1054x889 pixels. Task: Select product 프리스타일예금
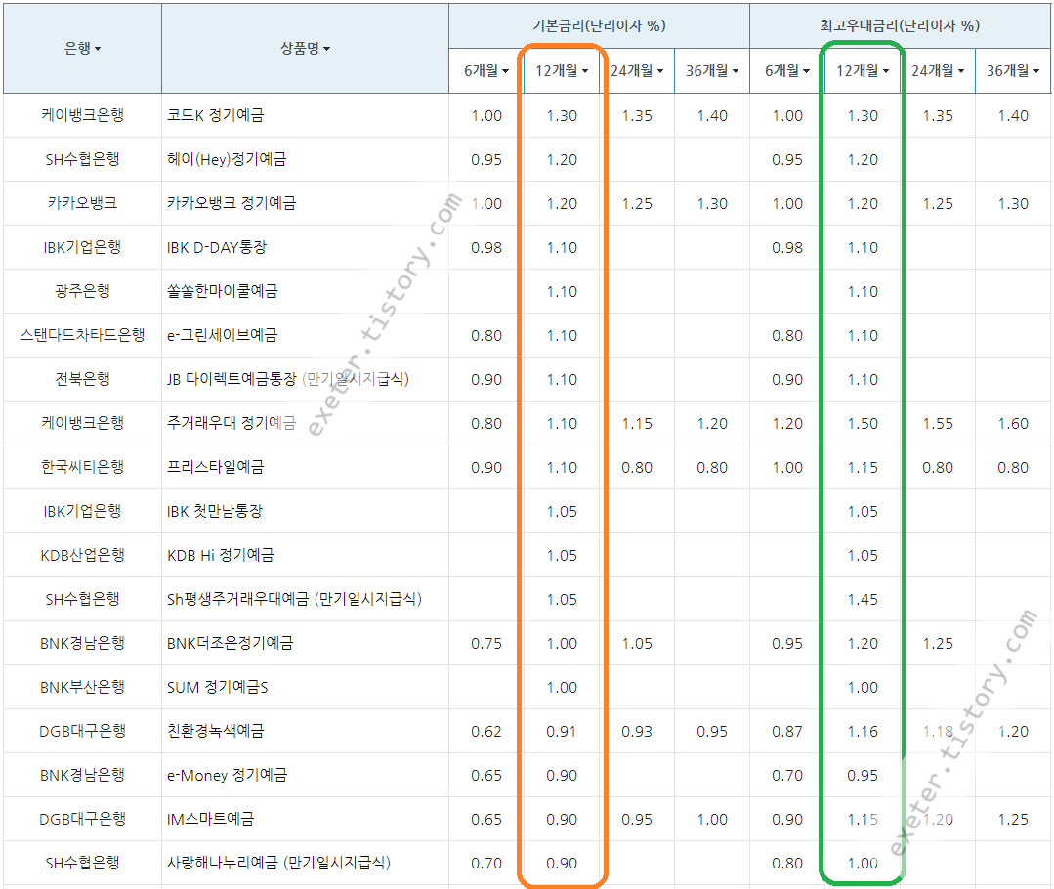[215, 467]
